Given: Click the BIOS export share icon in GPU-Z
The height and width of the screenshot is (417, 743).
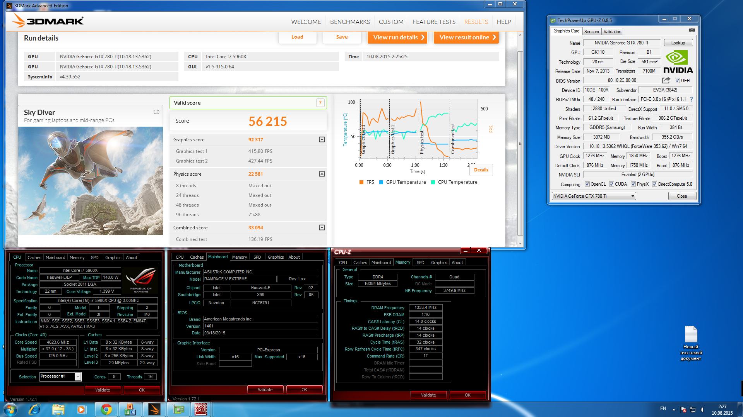Looking at the screenshot, I should click(666, 80).
